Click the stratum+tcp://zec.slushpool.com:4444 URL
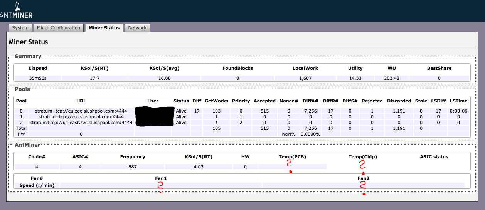The width and height of the screenshot is (485, 210). tap(81, 117)
